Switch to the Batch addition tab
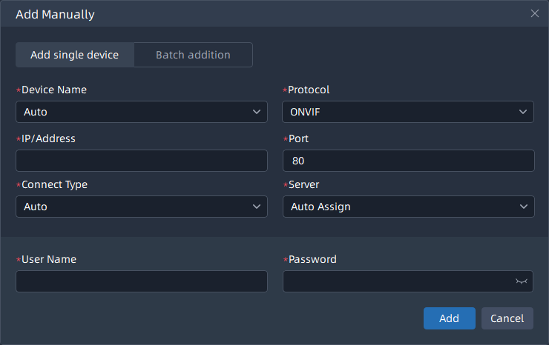Screen dimensions: 549x345 [193, 55]
